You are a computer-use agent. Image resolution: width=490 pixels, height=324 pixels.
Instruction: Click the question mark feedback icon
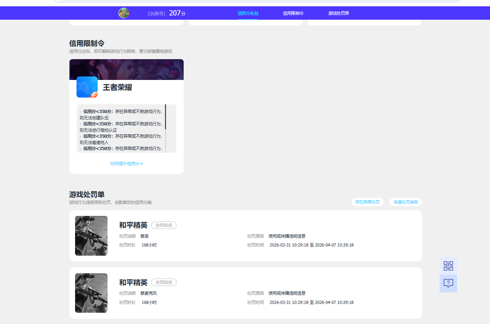(x=448, y=283)
